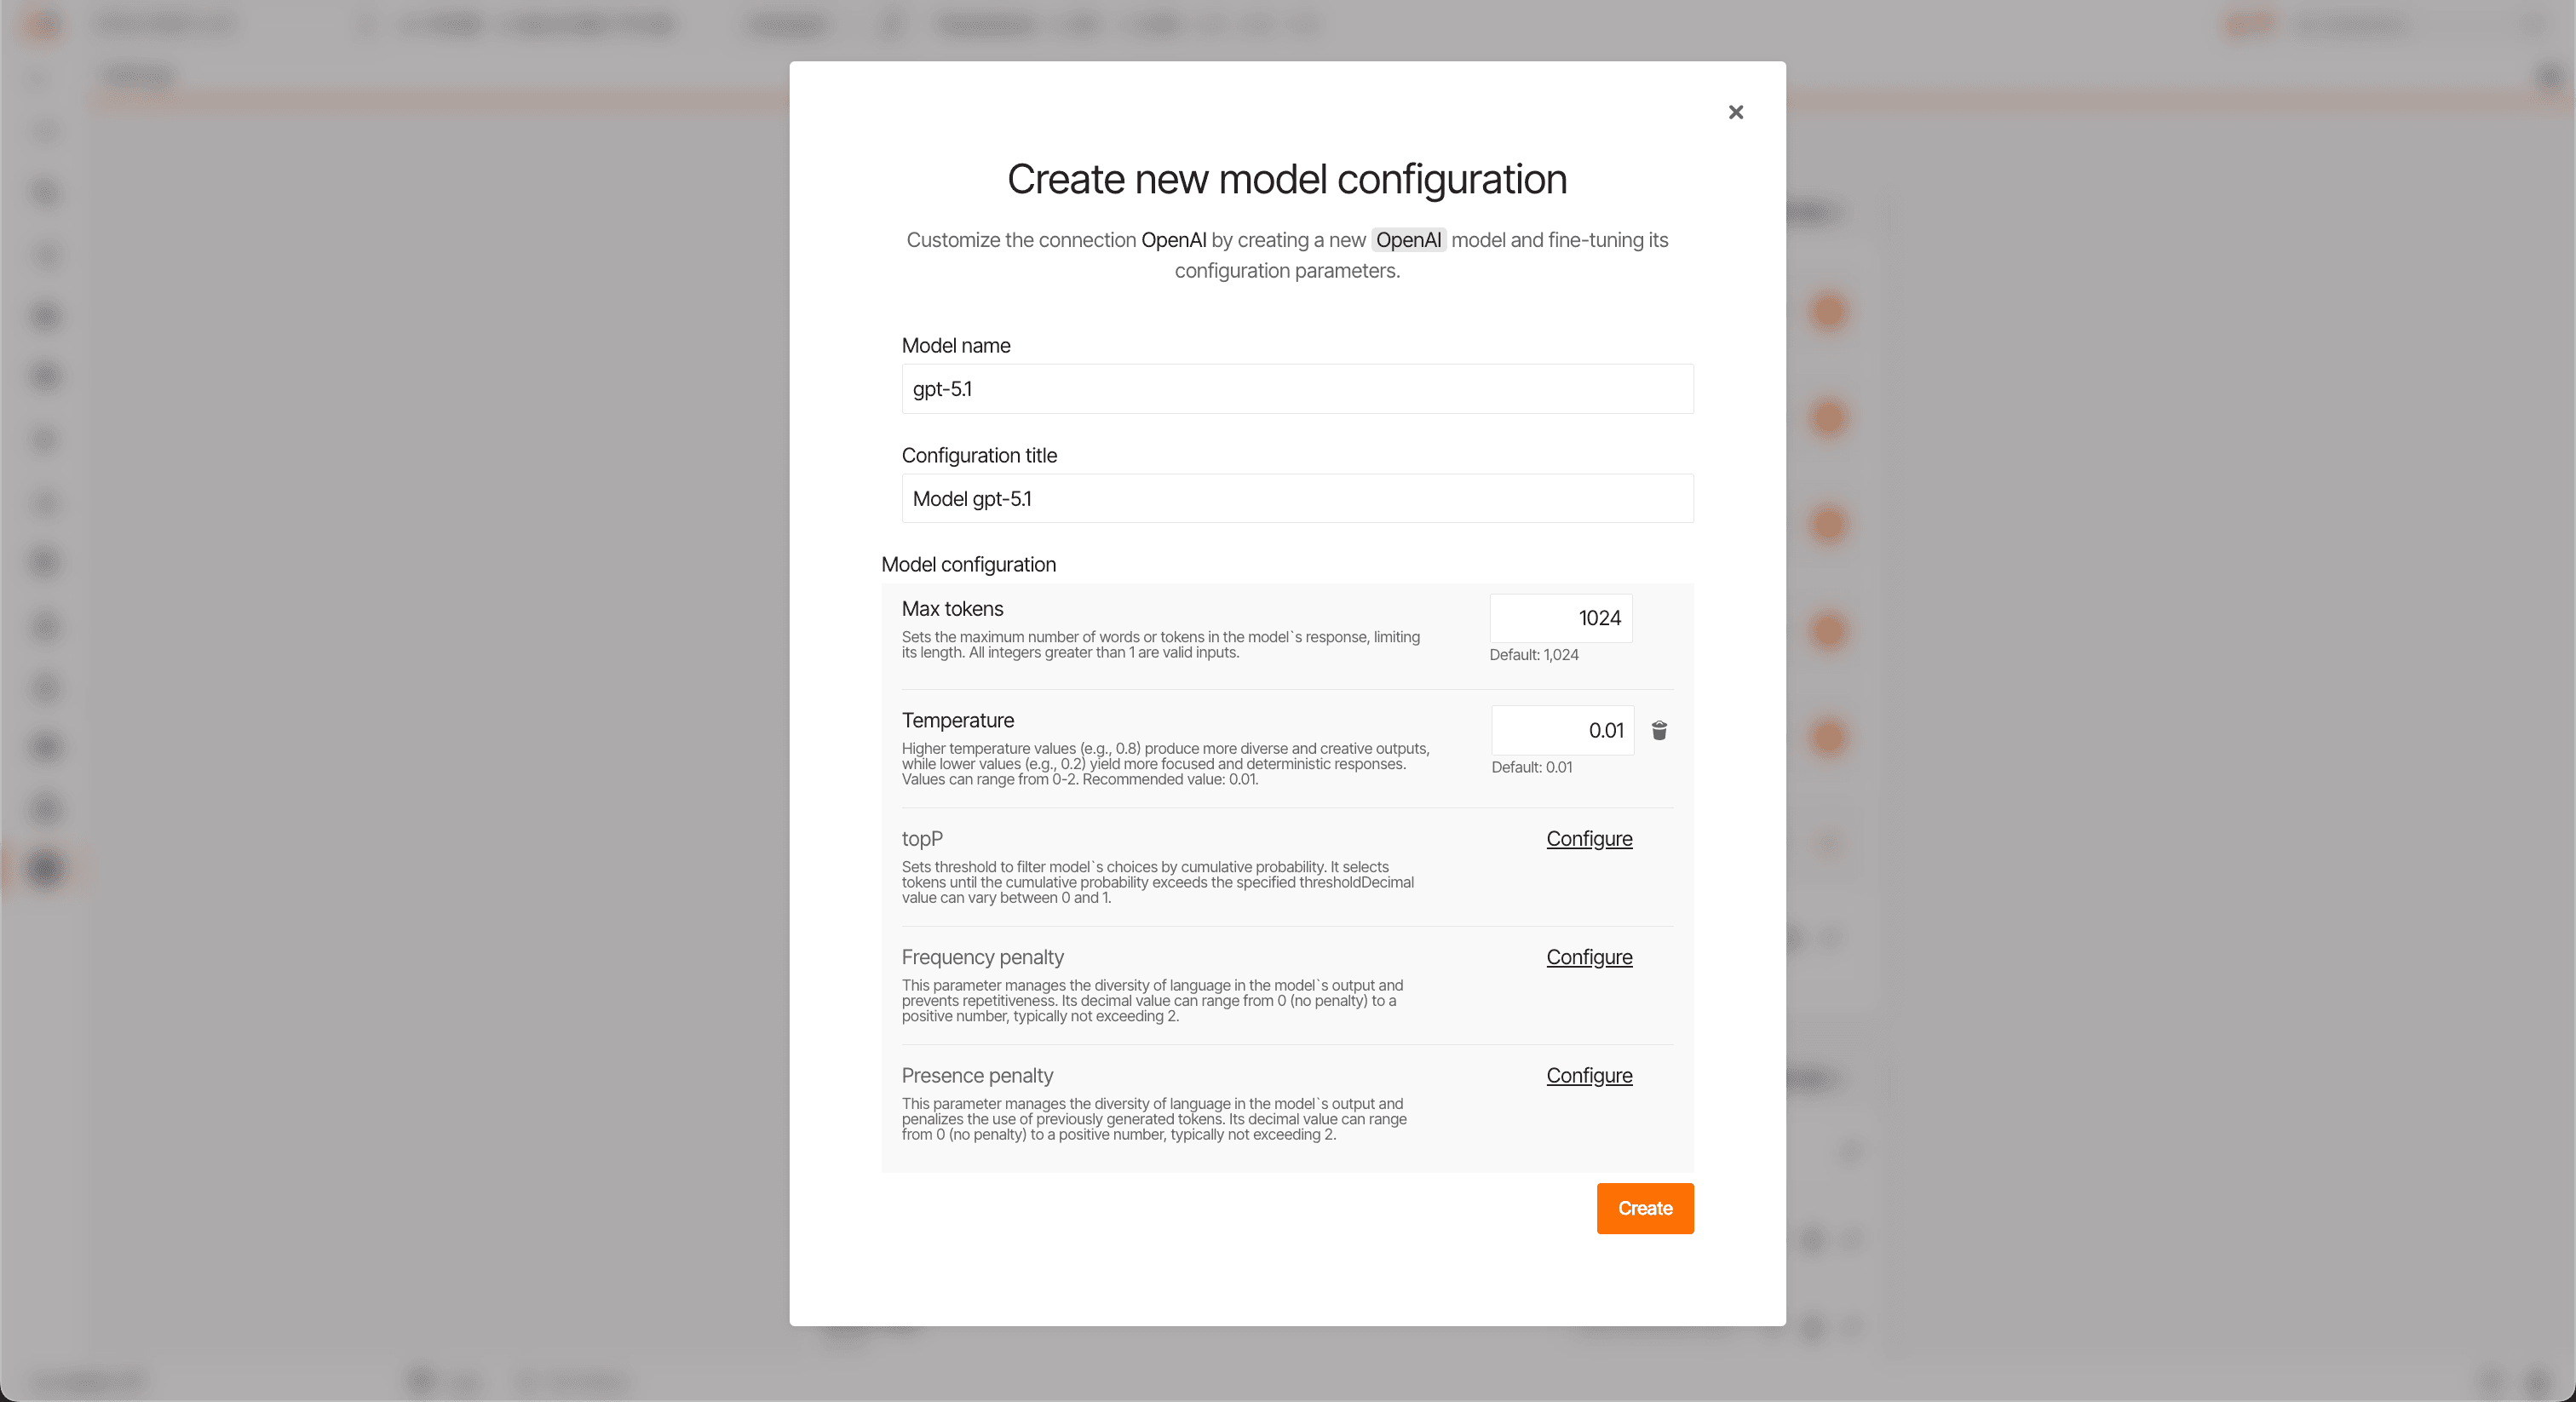Click the small icon in the bottom status bar

coord(419,1381)
